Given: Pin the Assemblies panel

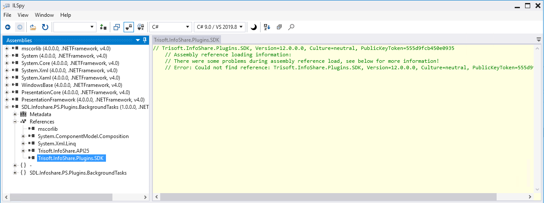Looking at the screenshot, I should click(144, 40).
